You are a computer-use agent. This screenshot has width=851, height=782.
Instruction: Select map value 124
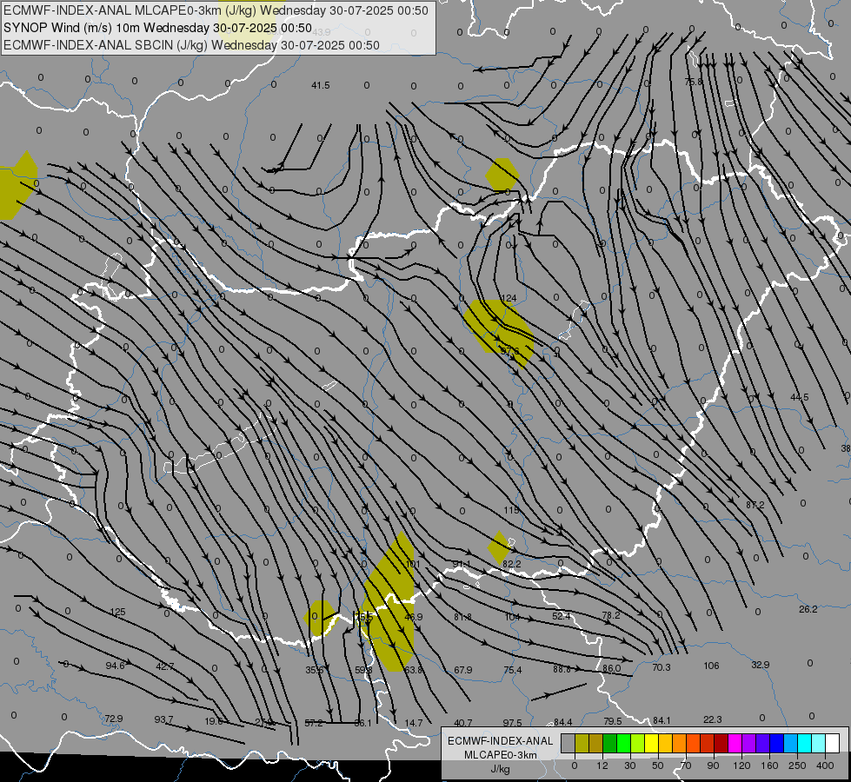pos(509,298)
